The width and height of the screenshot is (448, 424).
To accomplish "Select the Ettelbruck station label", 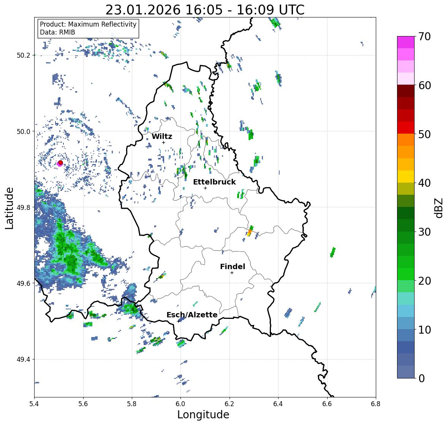I will click(214, 182).
